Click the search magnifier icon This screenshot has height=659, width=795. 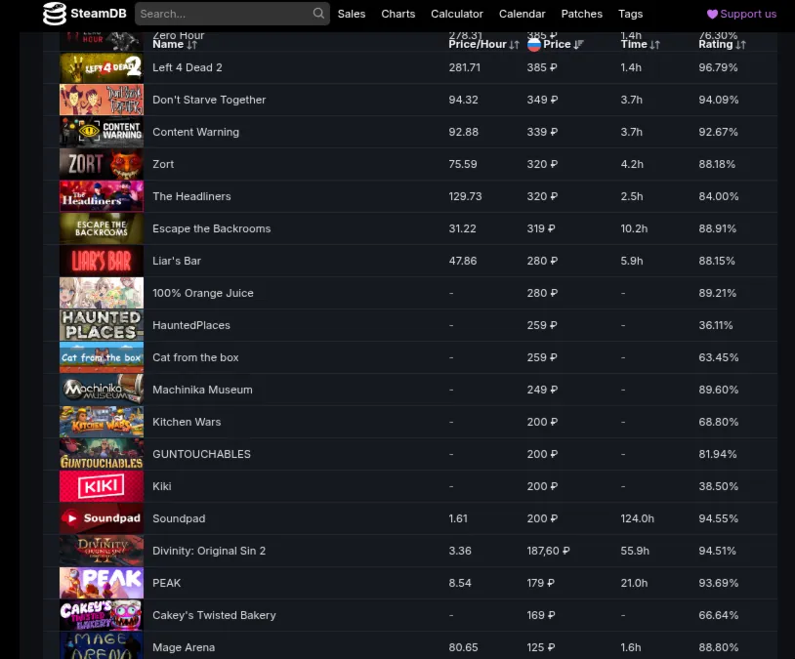318,14
